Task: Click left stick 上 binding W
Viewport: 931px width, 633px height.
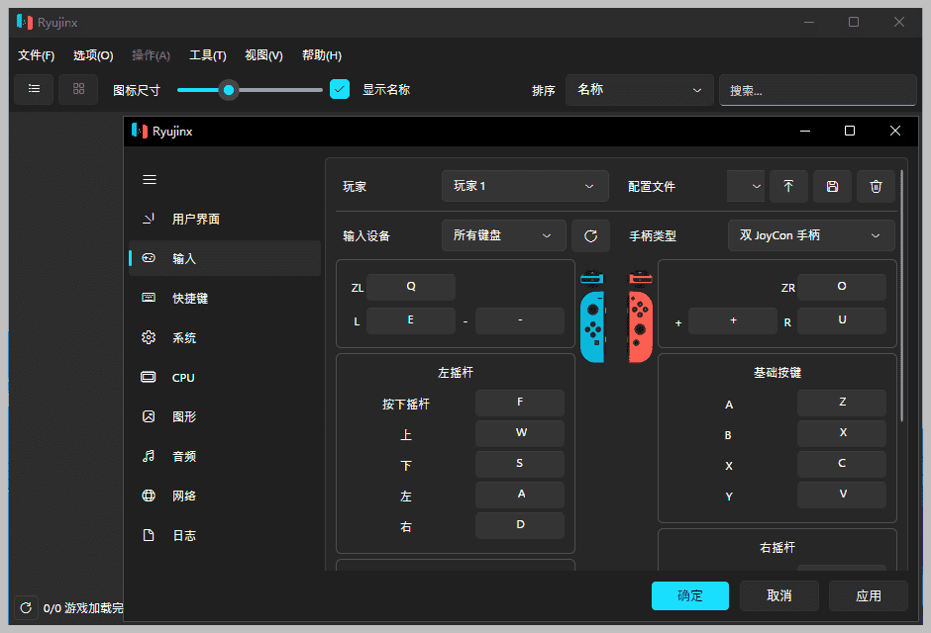Action: point(520,433)
